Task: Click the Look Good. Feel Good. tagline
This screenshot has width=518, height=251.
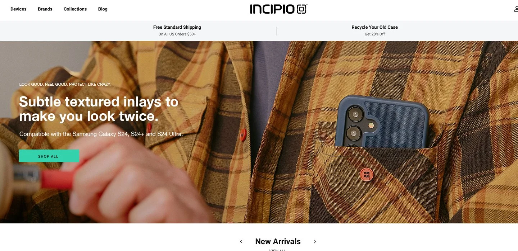Action: pos(65,84)
